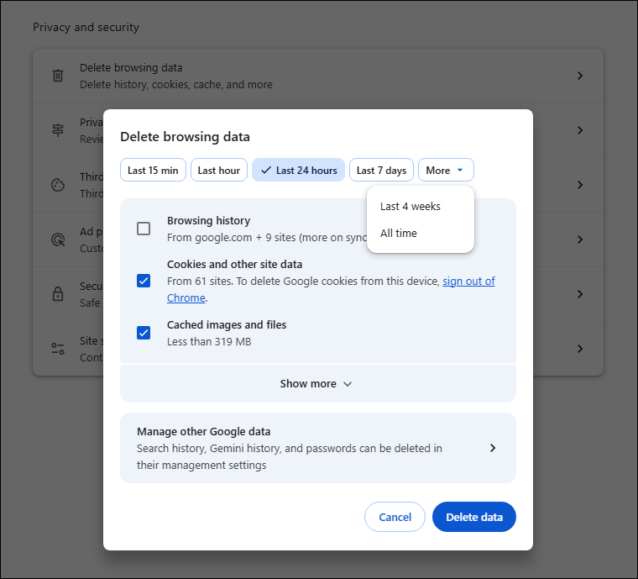Select the Last 24 hours range

(298, 171)
